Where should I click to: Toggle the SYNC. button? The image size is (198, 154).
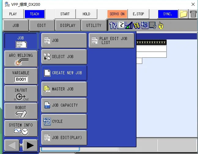pos(168,14)
